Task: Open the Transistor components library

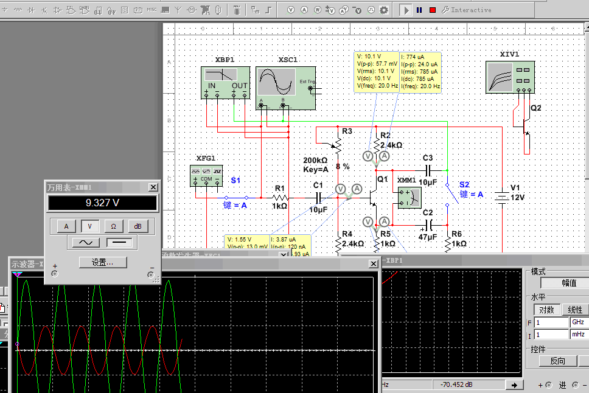Action: (x=44, y=10)
